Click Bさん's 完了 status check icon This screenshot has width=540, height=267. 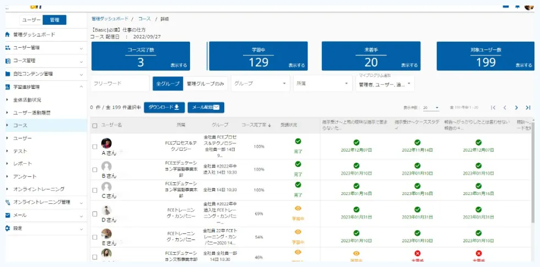(x=298, y=164)
